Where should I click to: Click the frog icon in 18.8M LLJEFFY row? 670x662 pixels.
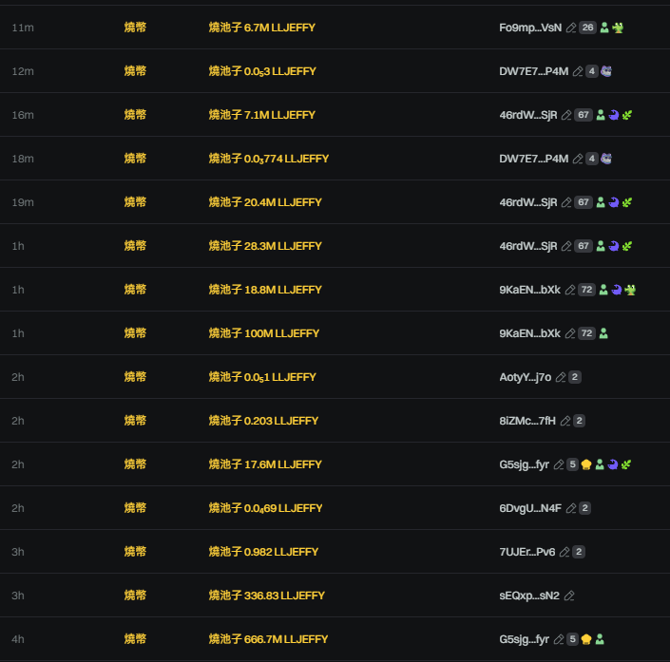tap(630, 290)
